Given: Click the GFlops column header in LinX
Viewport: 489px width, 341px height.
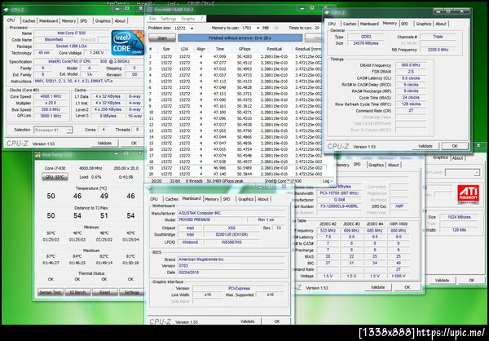Looking at the screenshot, I should [x=244, y=49].
